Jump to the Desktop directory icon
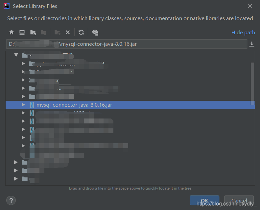The width and height of the screenshot is (260, 210). click(x=22, y=32)
